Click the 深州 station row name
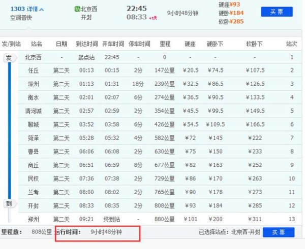The height and width of the screenshot is (249, 305). (x=33, y=84)
